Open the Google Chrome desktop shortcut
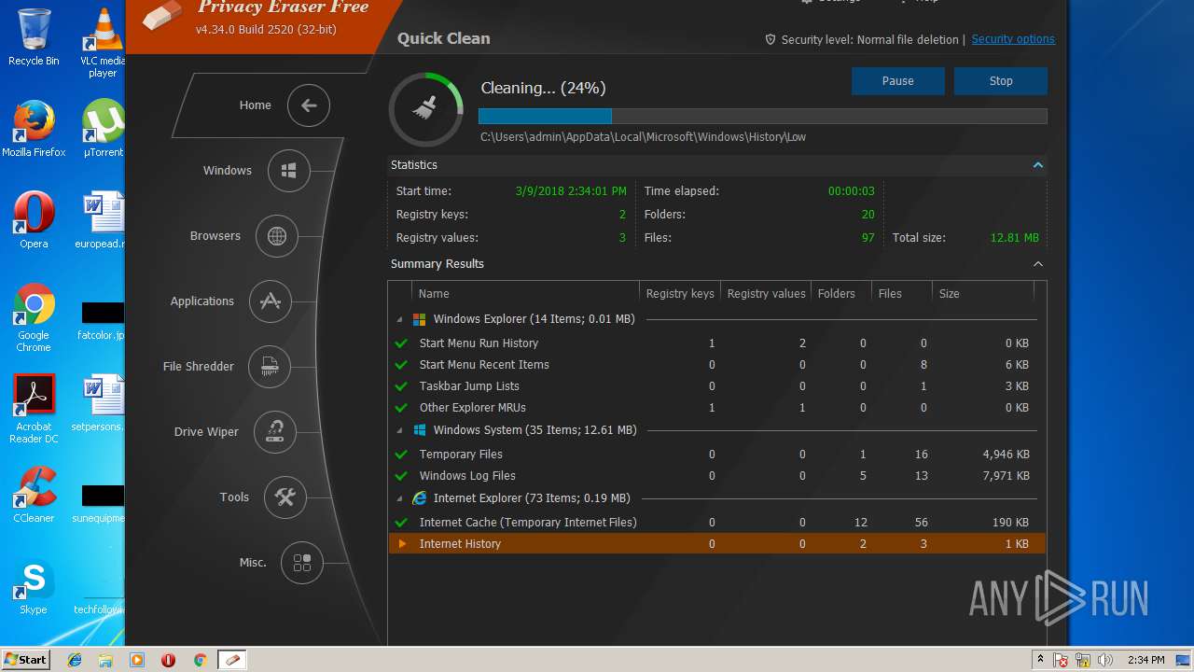Screen dimensions: 1194x672 tap(34, 318)
